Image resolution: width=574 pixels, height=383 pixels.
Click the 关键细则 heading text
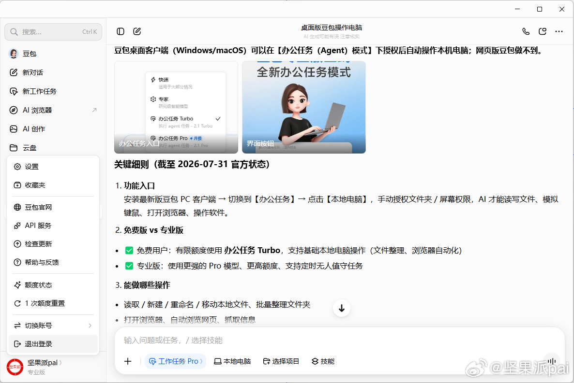[192, 165]
